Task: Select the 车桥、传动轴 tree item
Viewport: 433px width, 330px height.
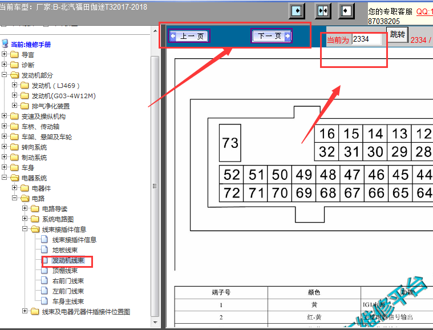Action: point(41,127)
